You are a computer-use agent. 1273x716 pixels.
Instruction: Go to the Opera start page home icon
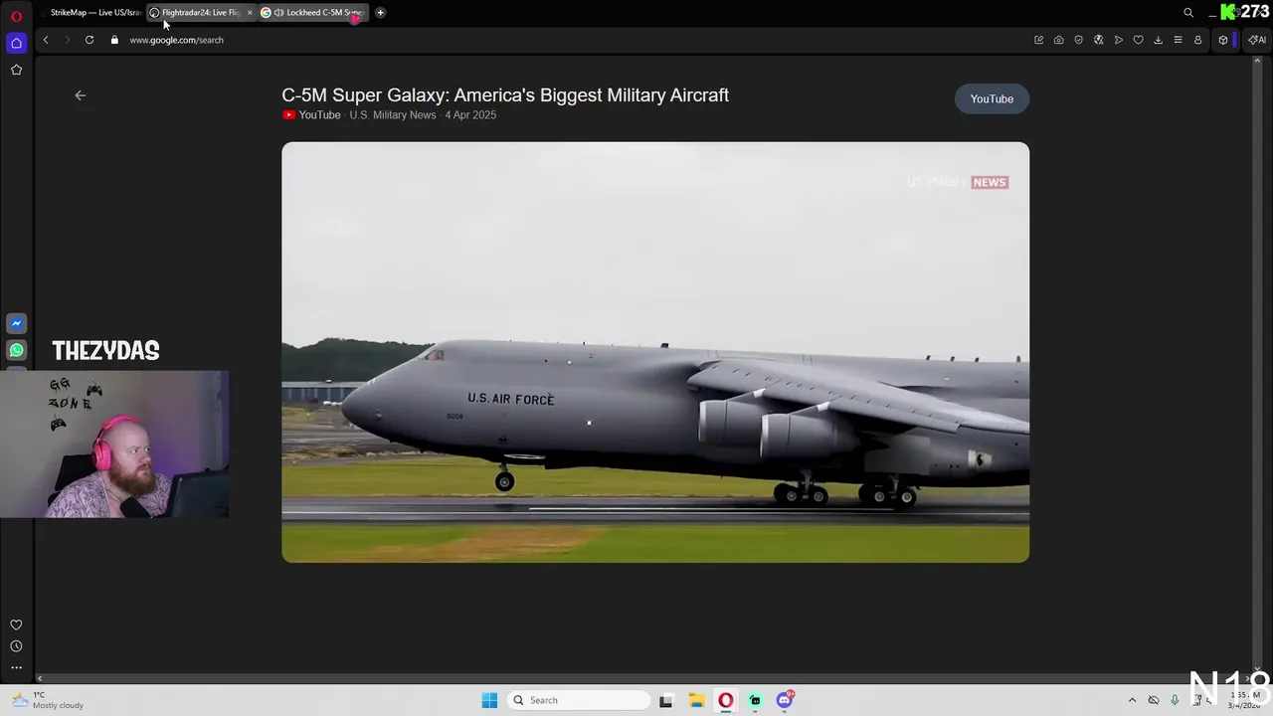click(16, 43)
